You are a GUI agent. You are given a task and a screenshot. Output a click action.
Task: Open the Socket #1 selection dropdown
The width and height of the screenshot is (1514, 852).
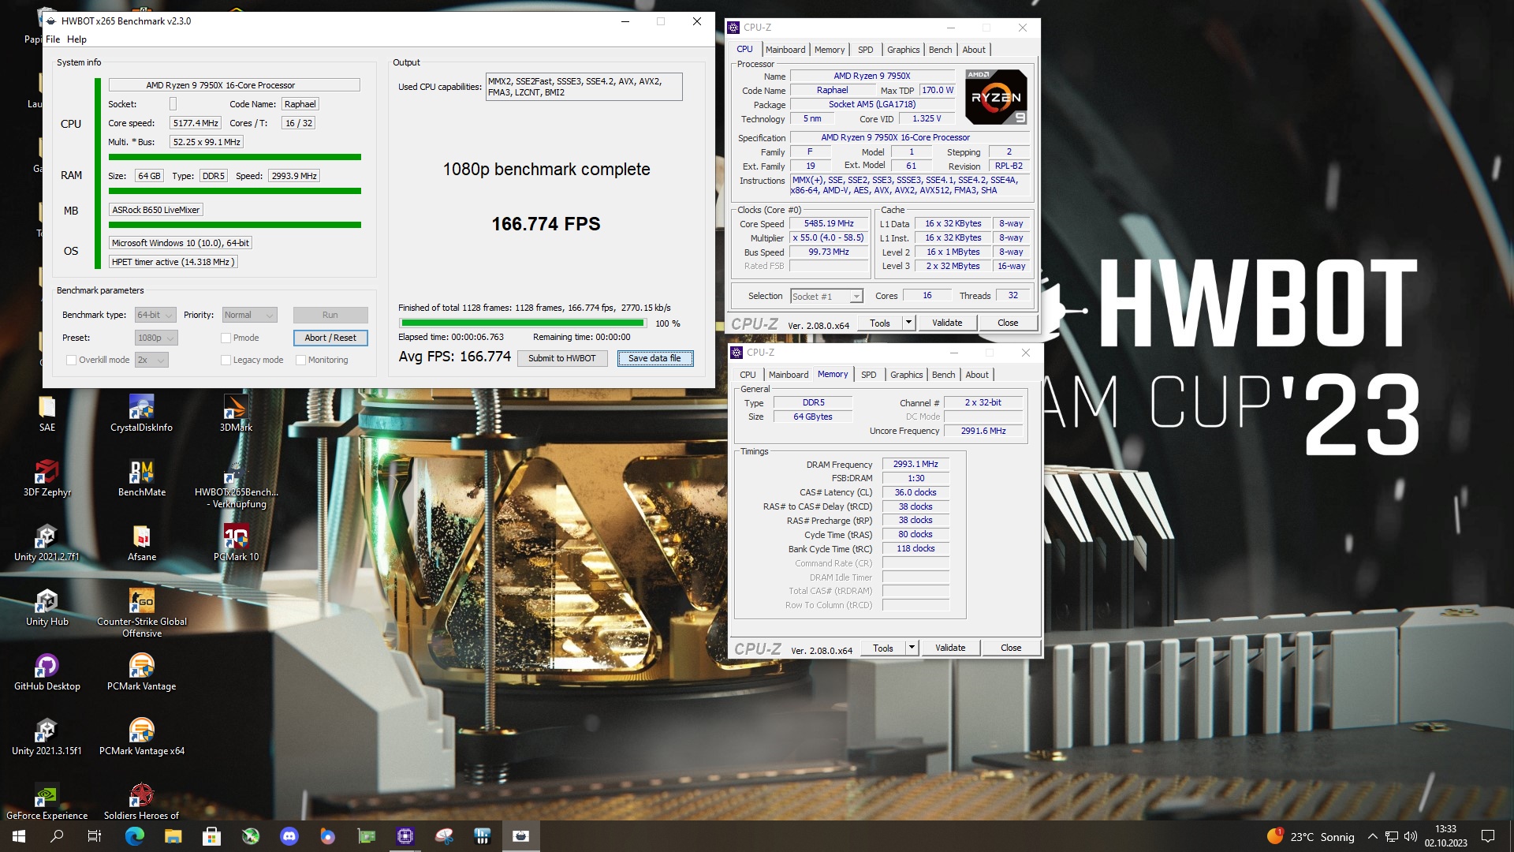pos(826,296)
